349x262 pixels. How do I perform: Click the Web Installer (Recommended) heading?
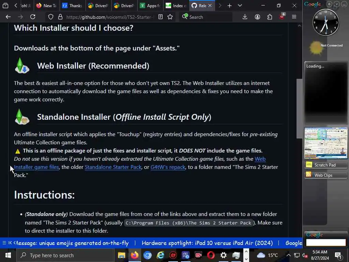point(93,66)
